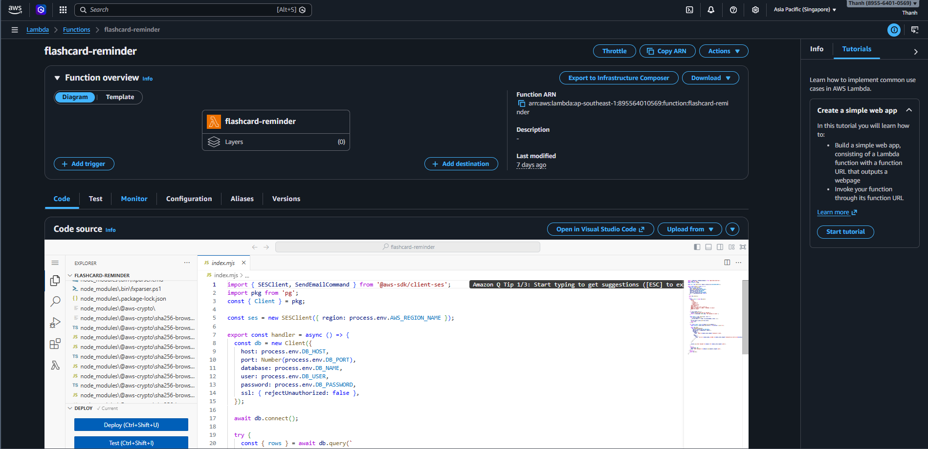Open the Run and Debug sidebar icon
Viewport: 928px width, 449px height.
pos(55,323)
